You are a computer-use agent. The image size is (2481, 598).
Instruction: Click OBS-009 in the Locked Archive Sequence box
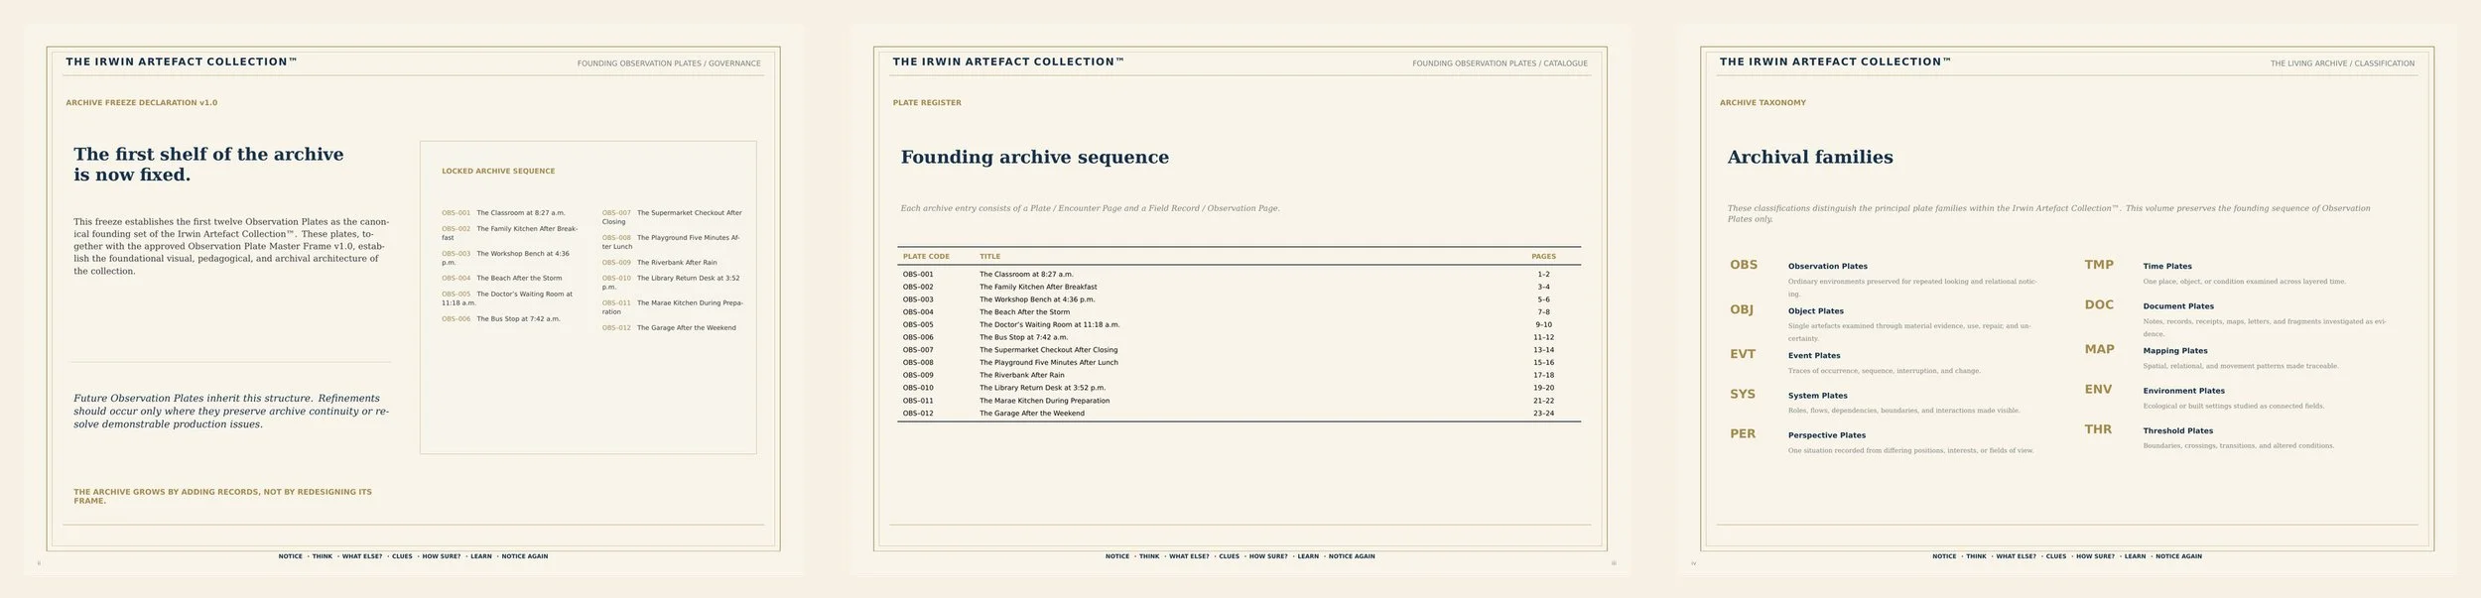tap(616, 263)
